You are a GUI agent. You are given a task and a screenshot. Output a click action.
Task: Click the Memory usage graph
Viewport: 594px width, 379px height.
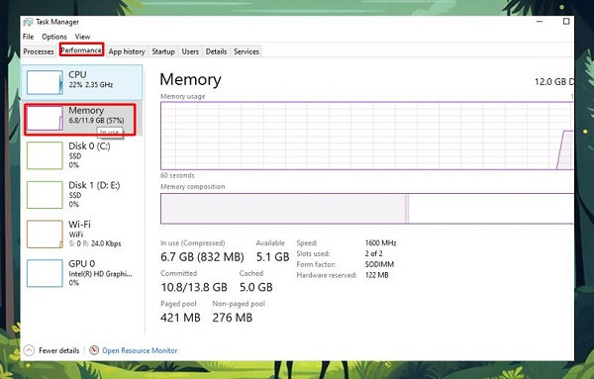click(x=366, y=136)
